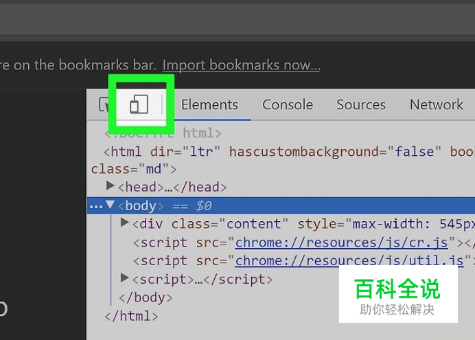Click the class="md" attribute text
The image size is (475, 340).
(130, 169)
